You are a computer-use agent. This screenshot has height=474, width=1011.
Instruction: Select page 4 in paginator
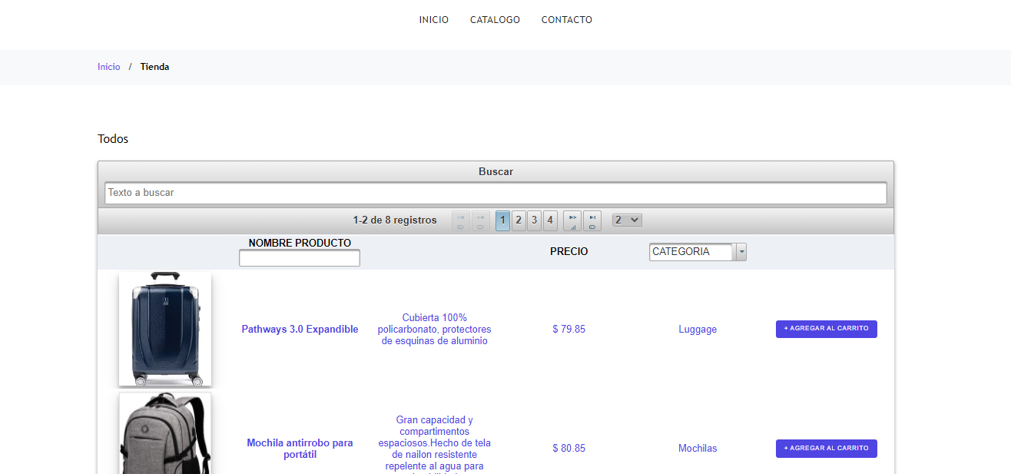[550, 221]
